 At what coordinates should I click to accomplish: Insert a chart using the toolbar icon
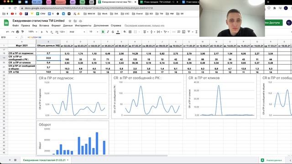(x=183, y=32)
